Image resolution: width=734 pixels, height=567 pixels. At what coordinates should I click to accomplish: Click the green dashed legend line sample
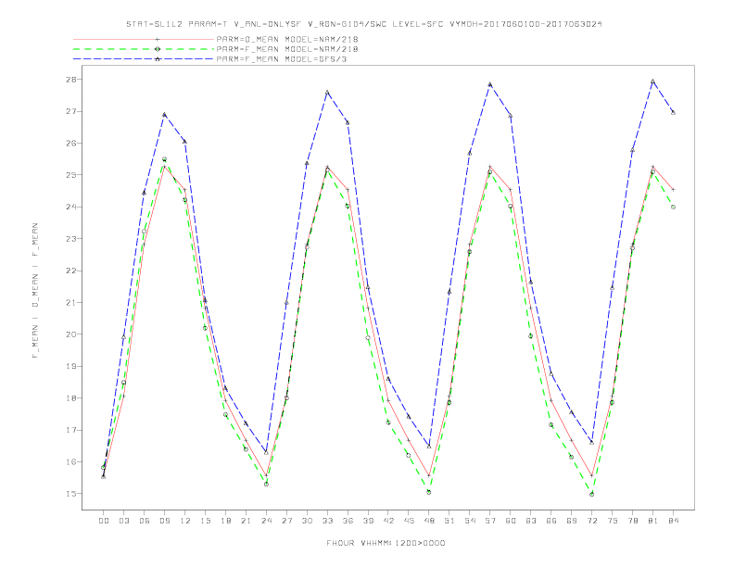[x=144, y=49]
